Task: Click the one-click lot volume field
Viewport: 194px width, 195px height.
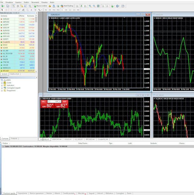Action: point(54,101)
